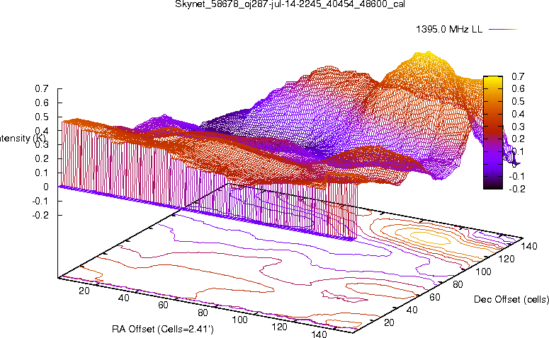
Task: Click the 20 tick on the Dec Offset axis
Action: tap(389, 322)
